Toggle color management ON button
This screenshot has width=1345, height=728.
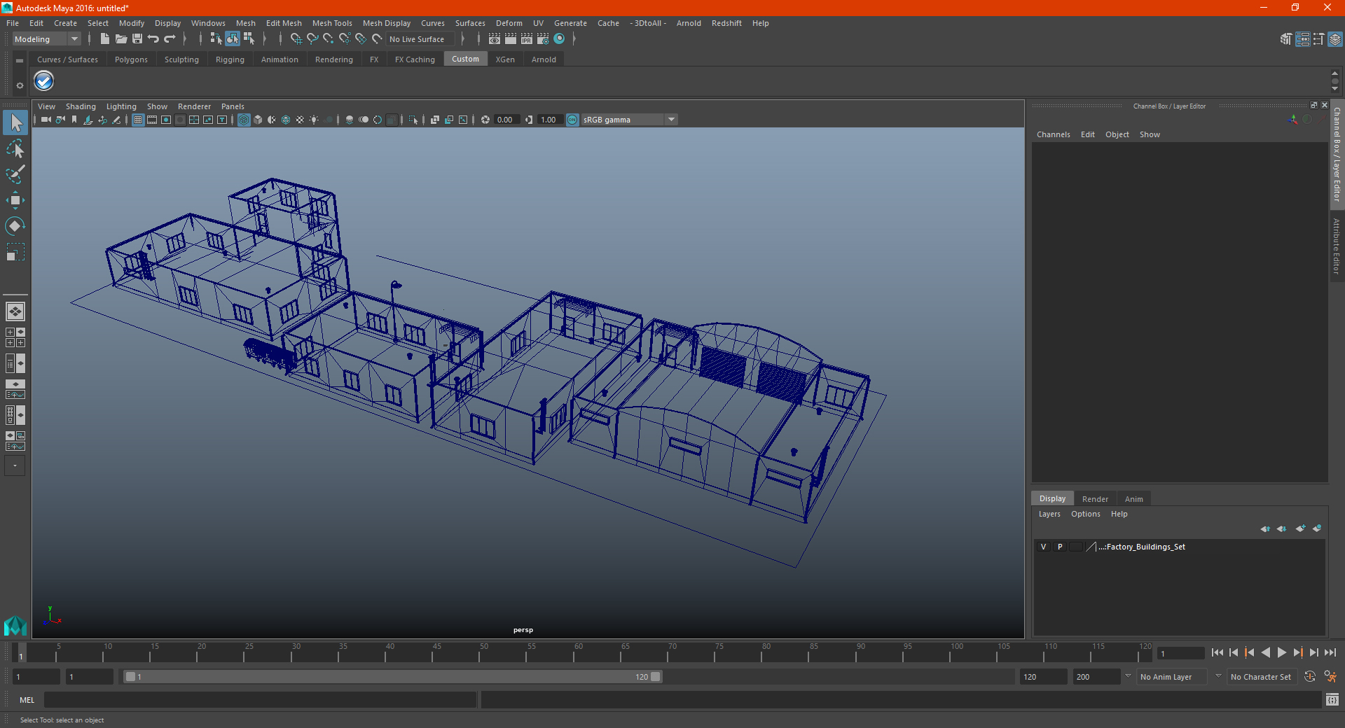(x=572, y=120)
